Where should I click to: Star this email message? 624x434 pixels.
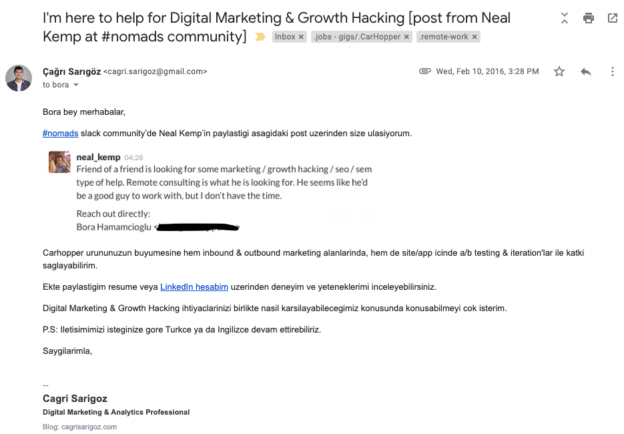559,71
